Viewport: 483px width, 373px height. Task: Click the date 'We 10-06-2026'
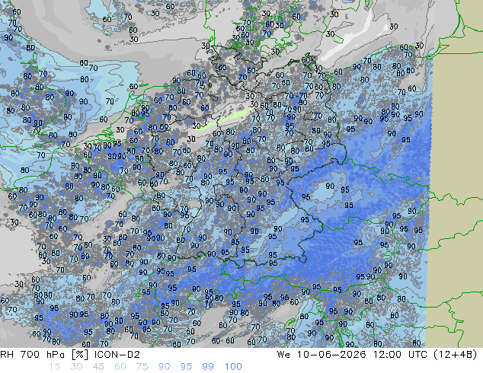click(x=321, y=355)
